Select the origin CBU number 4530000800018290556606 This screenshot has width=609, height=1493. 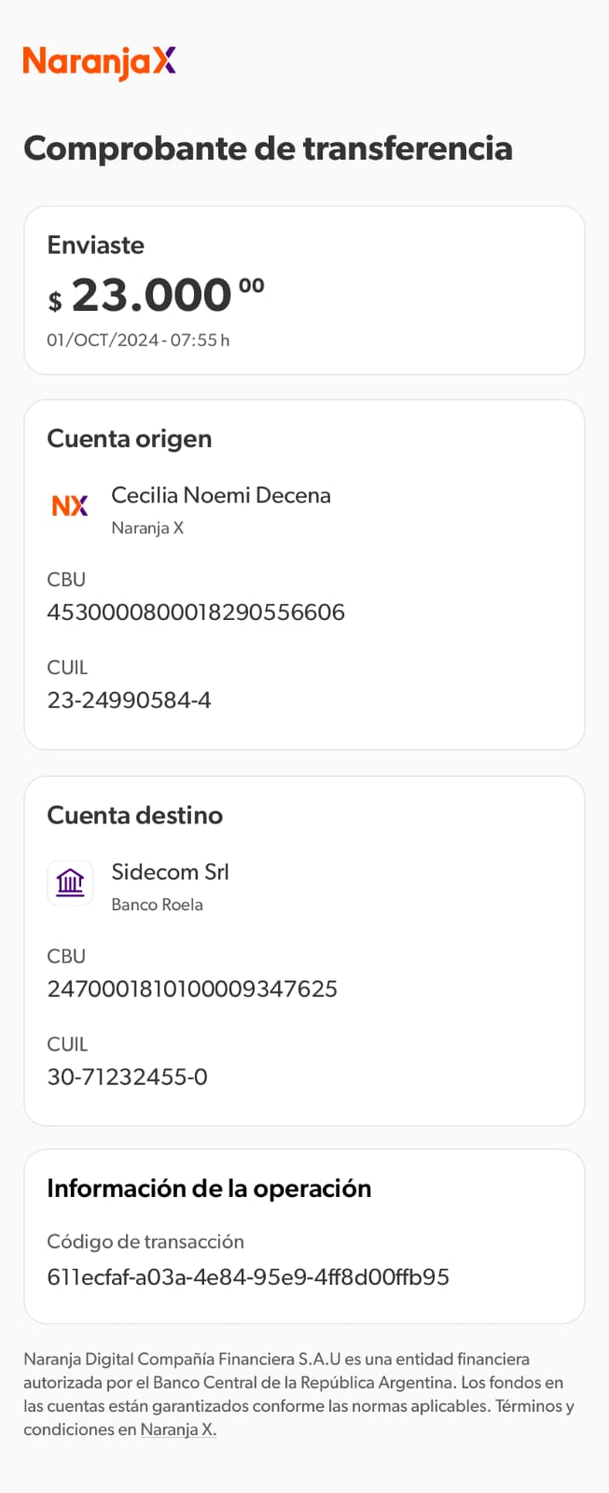tap(196, 613)
